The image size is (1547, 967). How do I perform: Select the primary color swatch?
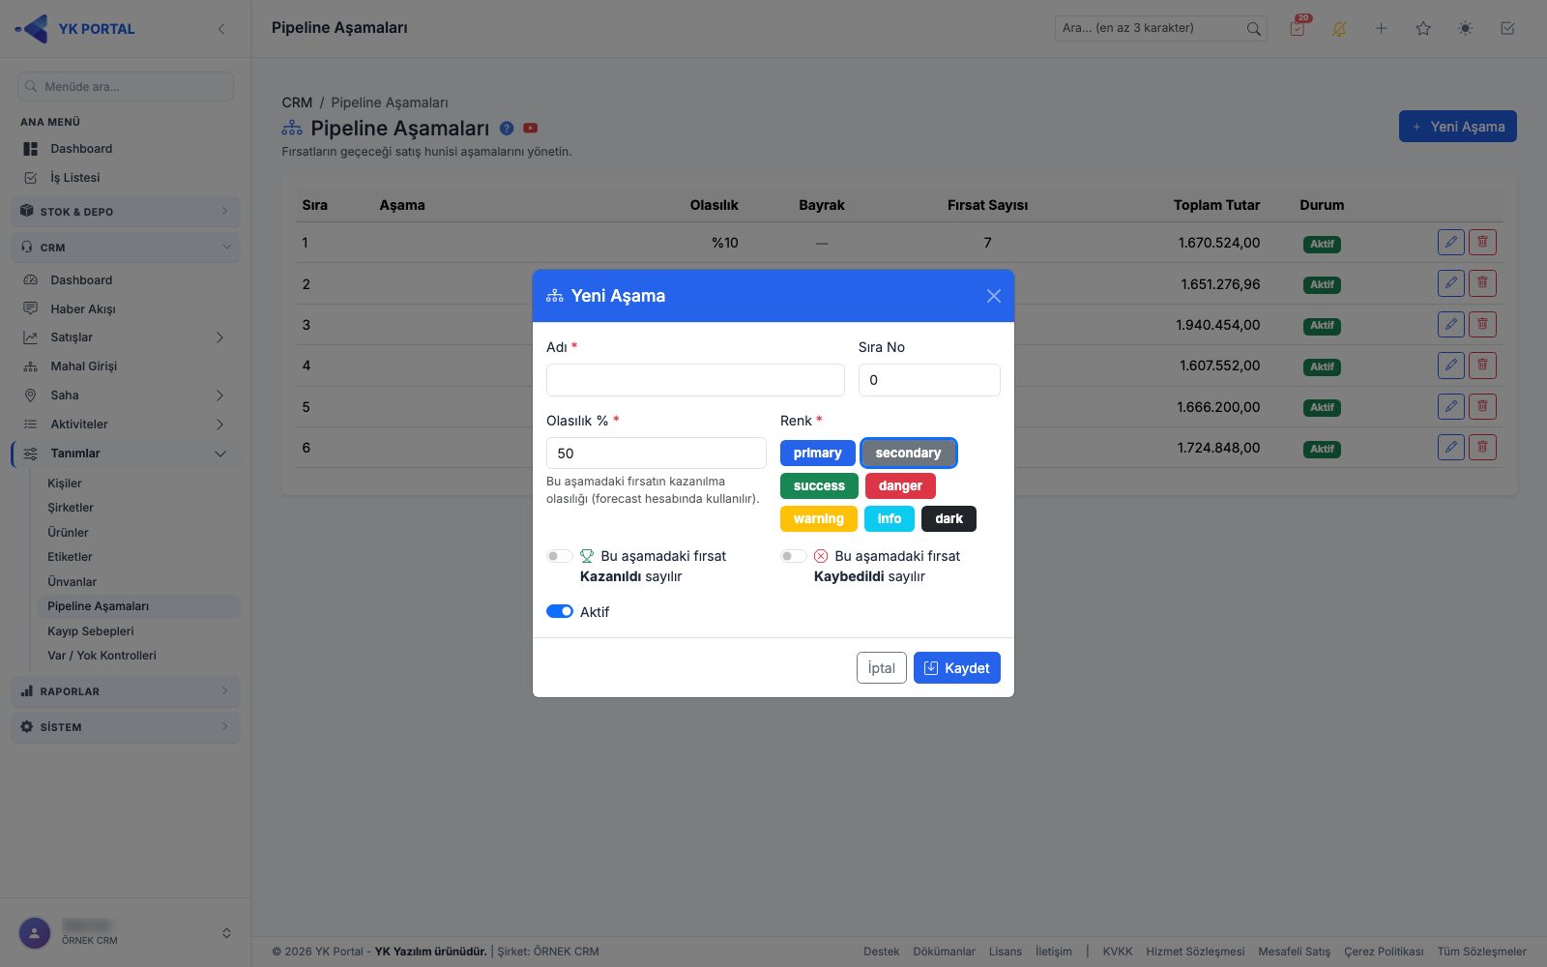[818, 453]
